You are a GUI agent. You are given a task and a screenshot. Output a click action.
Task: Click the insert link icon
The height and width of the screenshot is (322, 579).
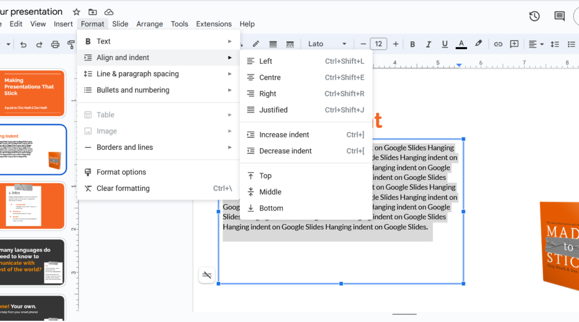[x=498, y=44]
